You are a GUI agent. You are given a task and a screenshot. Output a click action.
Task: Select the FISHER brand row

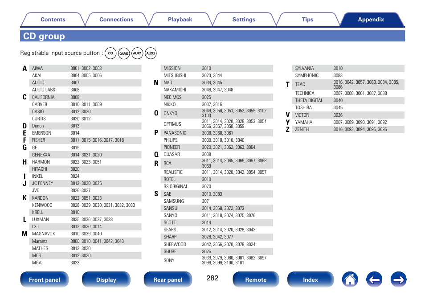click(x=85, y=140)
